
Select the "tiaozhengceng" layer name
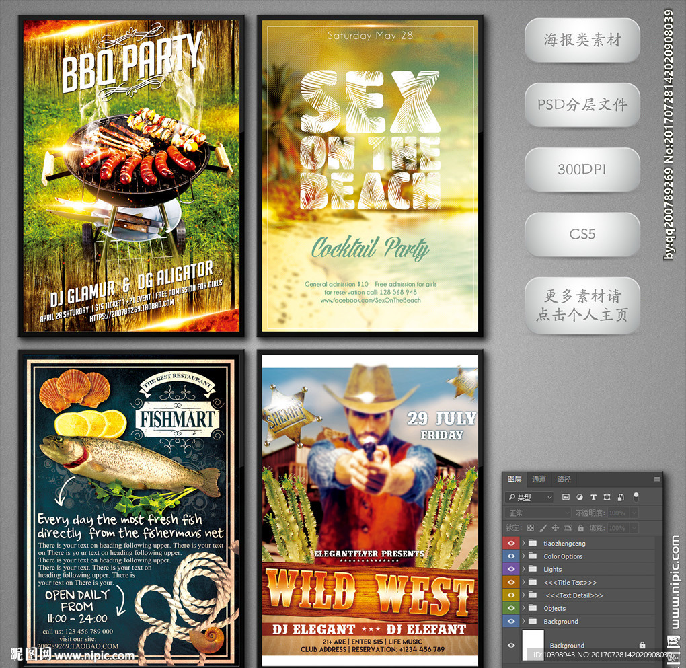(x=564, y=544)
